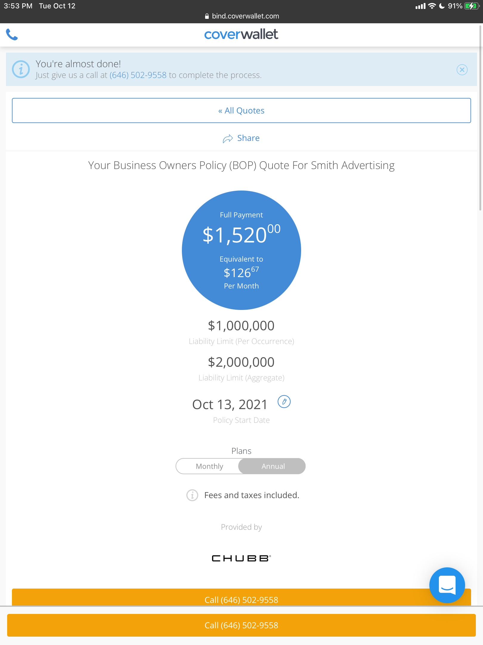Switch plan to Monthly

[x=209, y=466]
